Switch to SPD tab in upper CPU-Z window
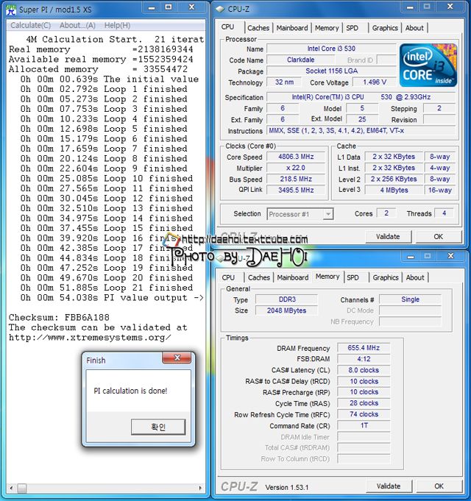Viewport: 471px width, 501px height. (x=352, y=28)
